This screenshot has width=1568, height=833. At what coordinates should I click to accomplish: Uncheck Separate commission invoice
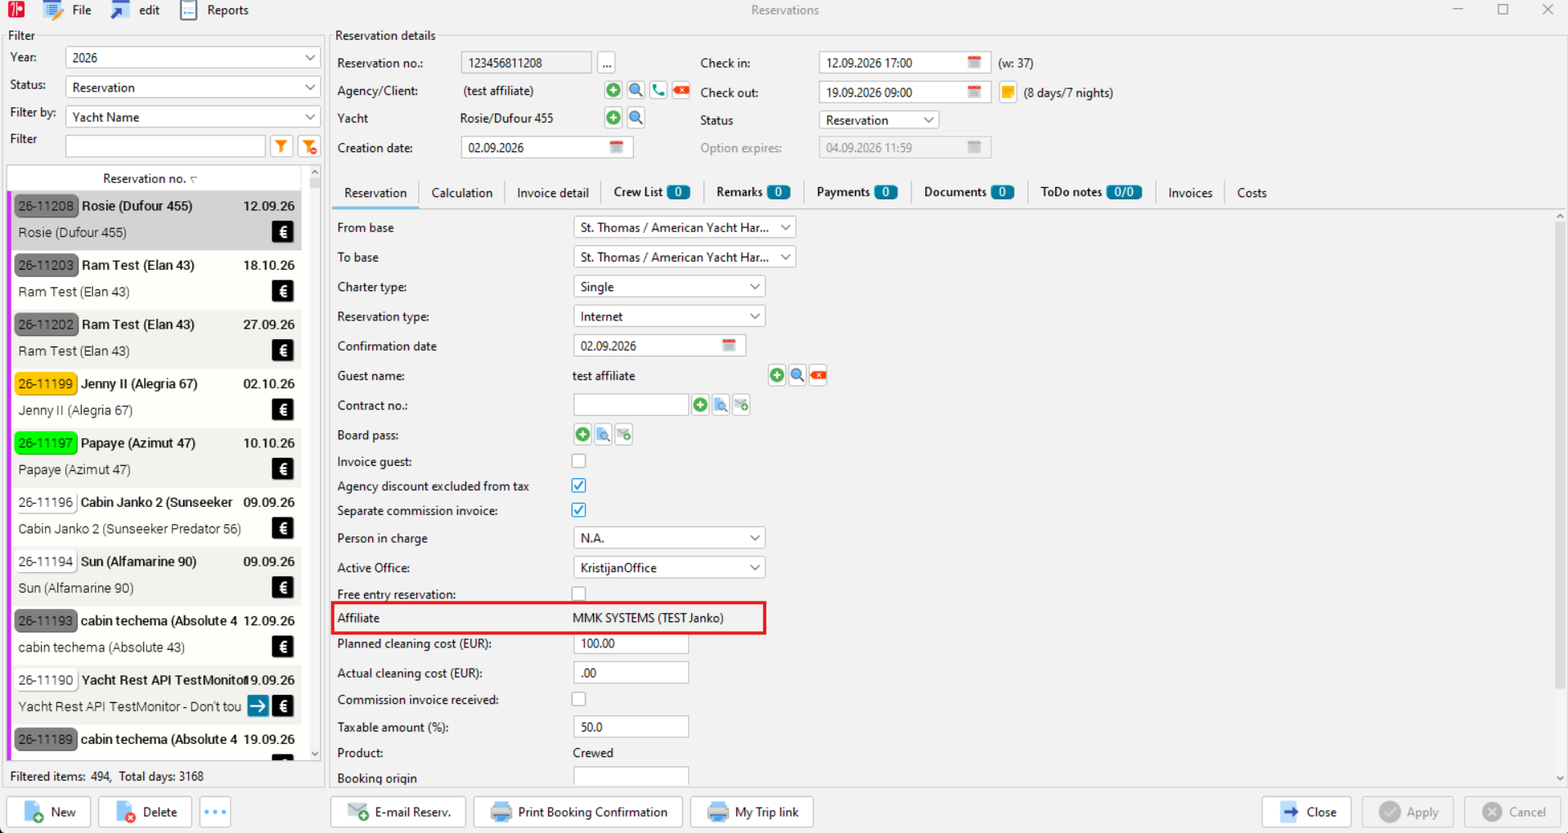pos(579,510)
